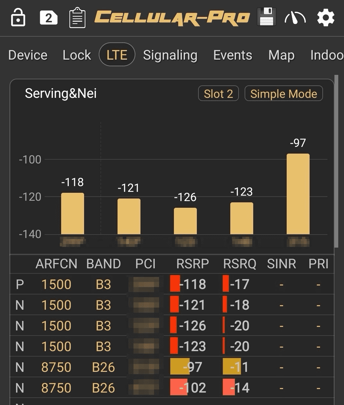Tap the RSRP value -126 in the table
The image size is (344, 405).
pyautogui.click(x=193, y=326)
